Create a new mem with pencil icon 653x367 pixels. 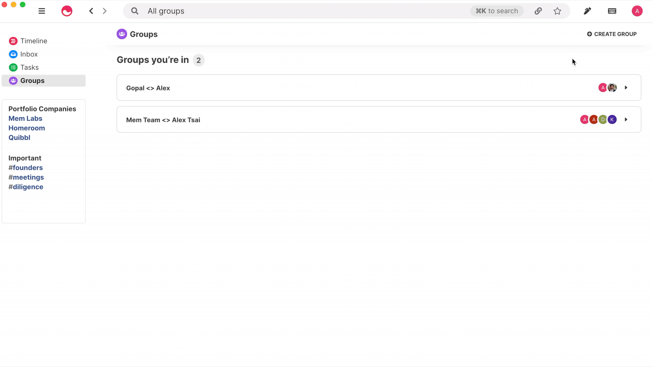coord(587,11)
